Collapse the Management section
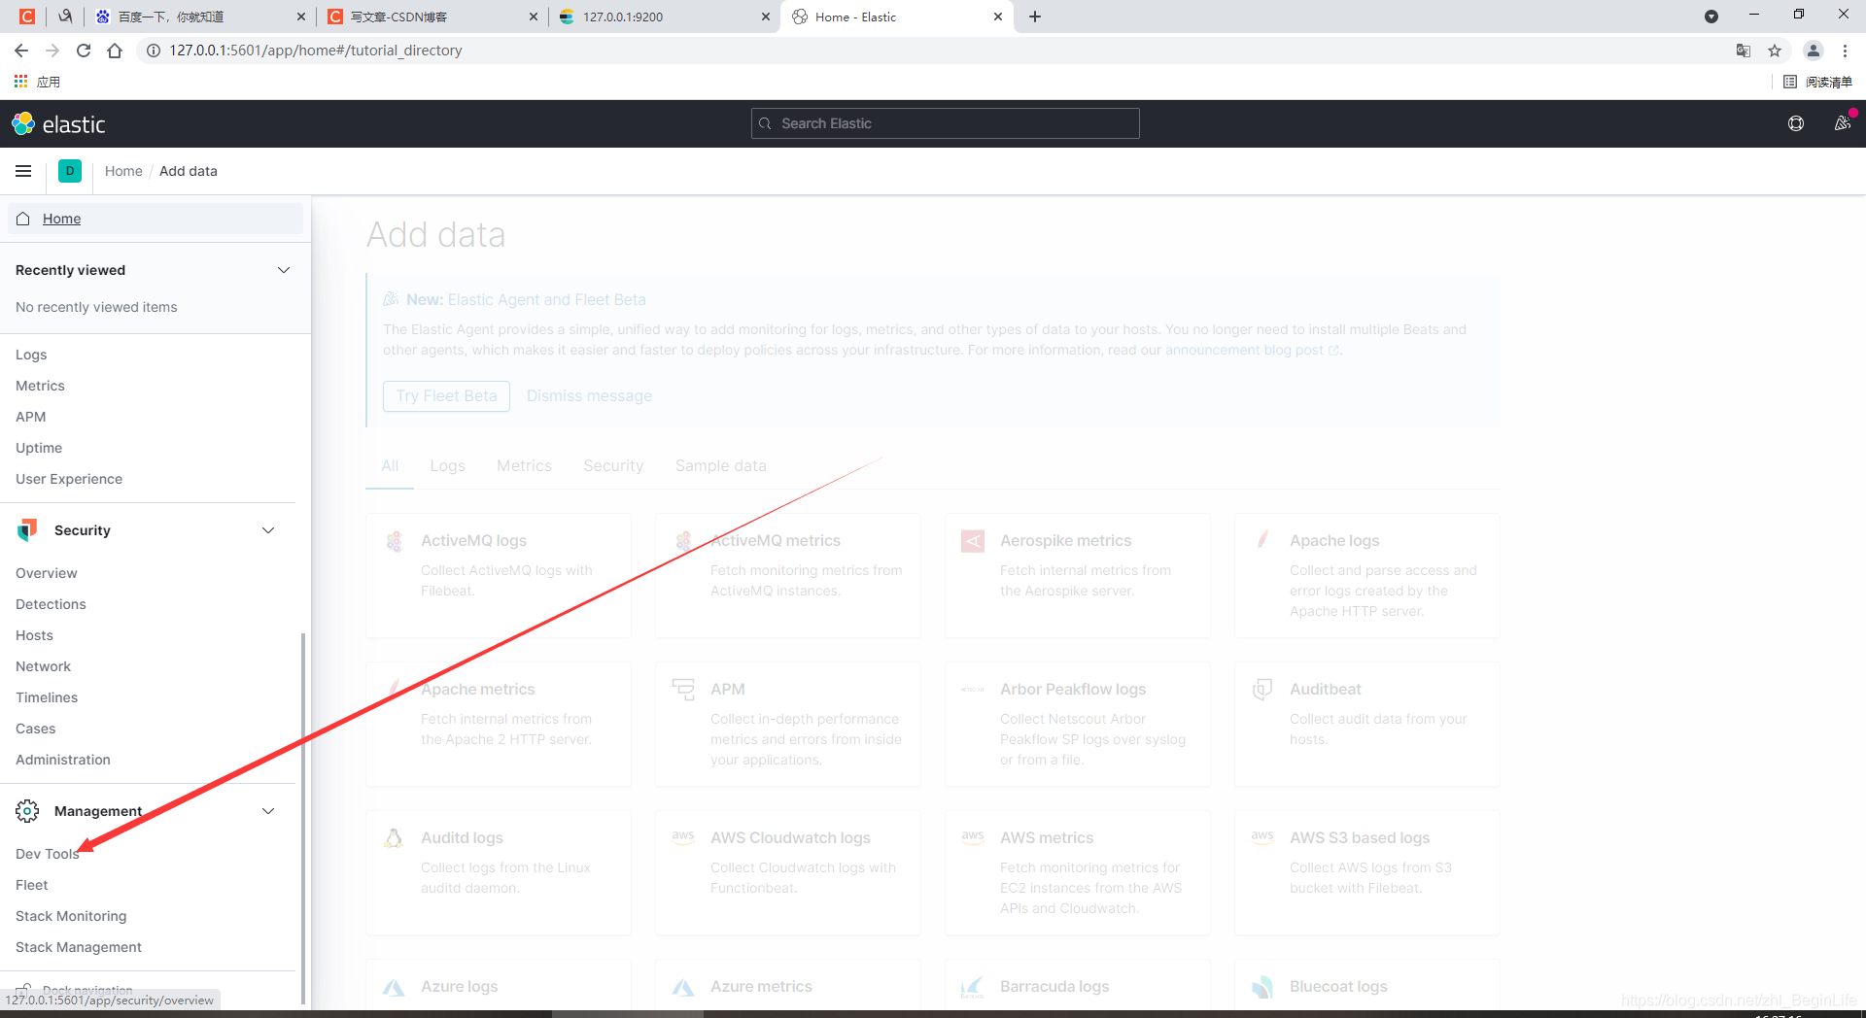 [x=268, y=811]
